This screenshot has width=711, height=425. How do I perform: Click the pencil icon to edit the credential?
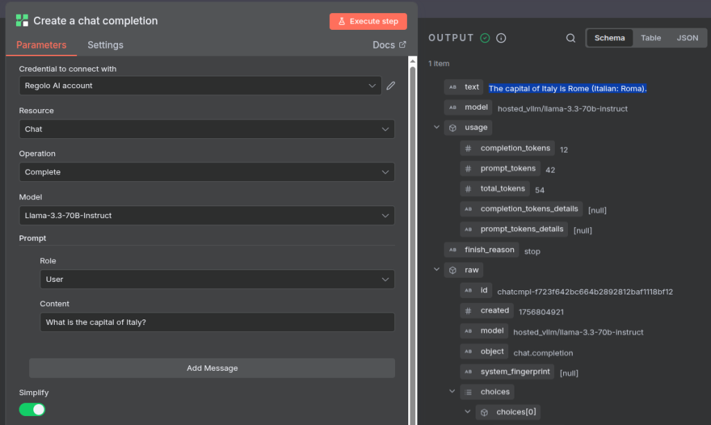tap(391, 85)
